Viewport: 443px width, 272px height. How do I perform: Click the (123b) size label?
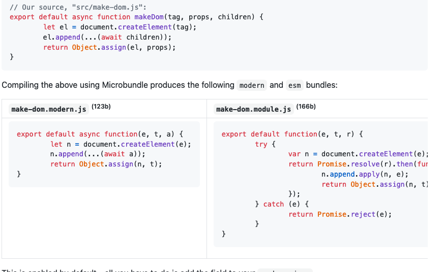(x=101, y=107)
